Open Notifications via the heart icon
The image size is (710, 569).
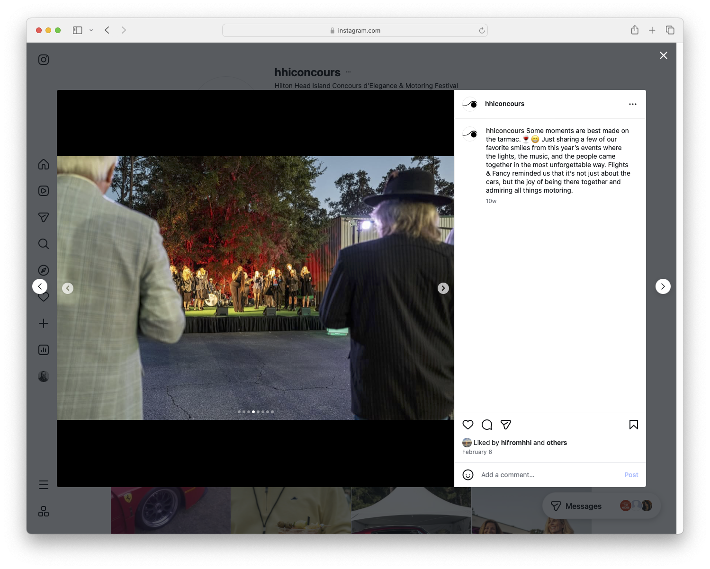pos(44,297)
